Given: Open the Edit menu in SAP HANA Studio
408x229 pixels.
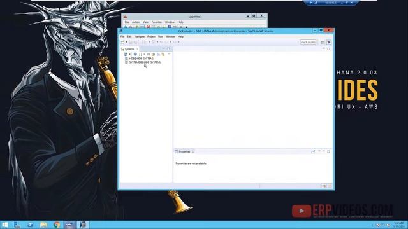Looking at the screenshot, I should click(x=129, y=37).
